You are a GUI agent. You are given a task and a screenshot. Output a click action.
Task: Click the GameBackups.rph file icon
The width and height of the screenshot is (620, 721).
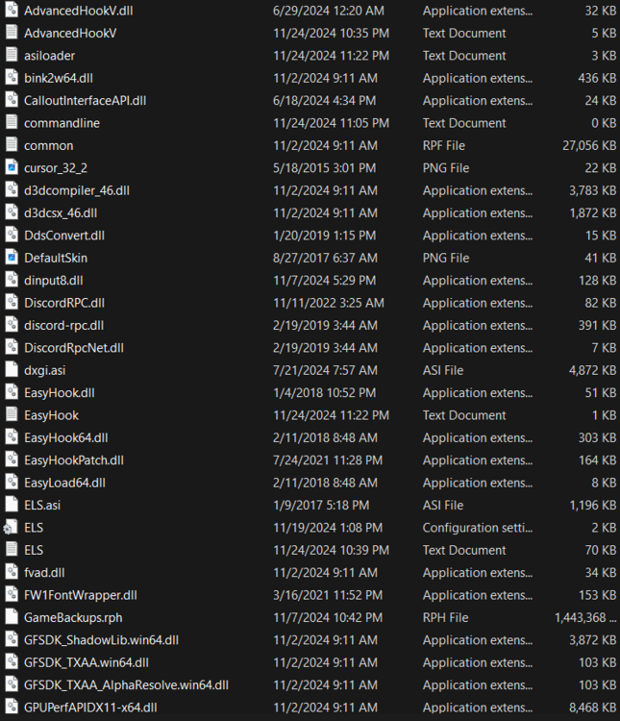12,617
